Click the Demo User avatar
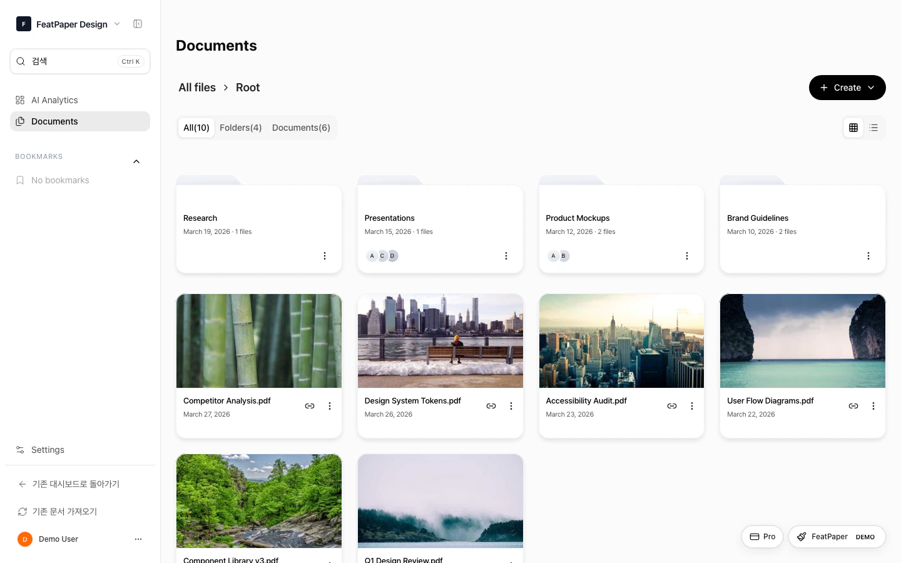 [x=25, y=539]
